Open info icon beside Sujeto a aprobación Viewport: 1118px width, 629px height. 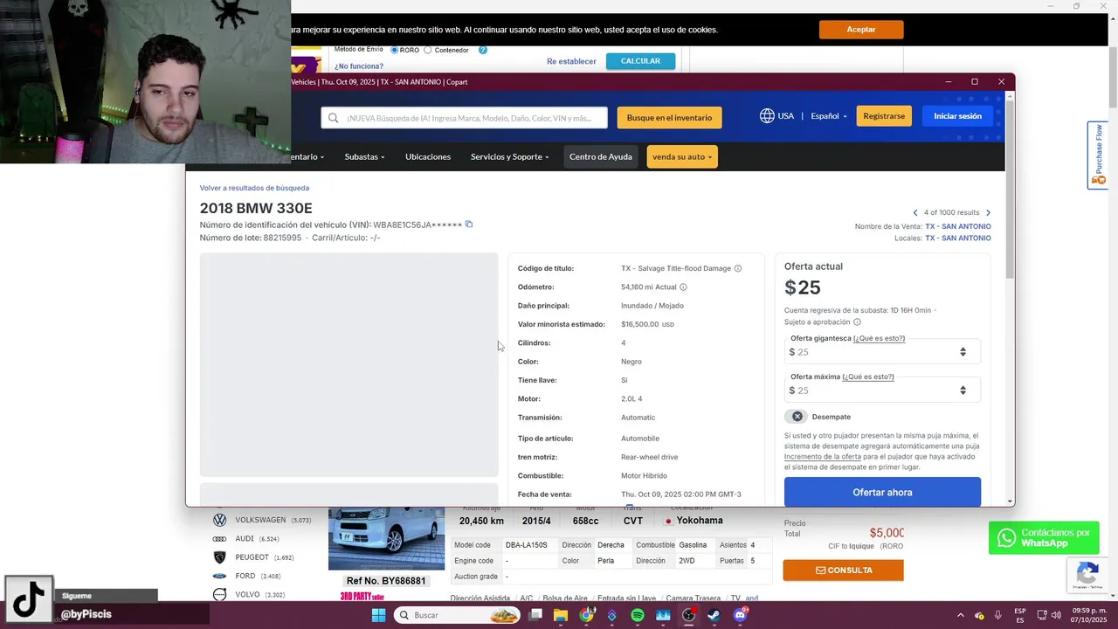[x=857, y=322]
